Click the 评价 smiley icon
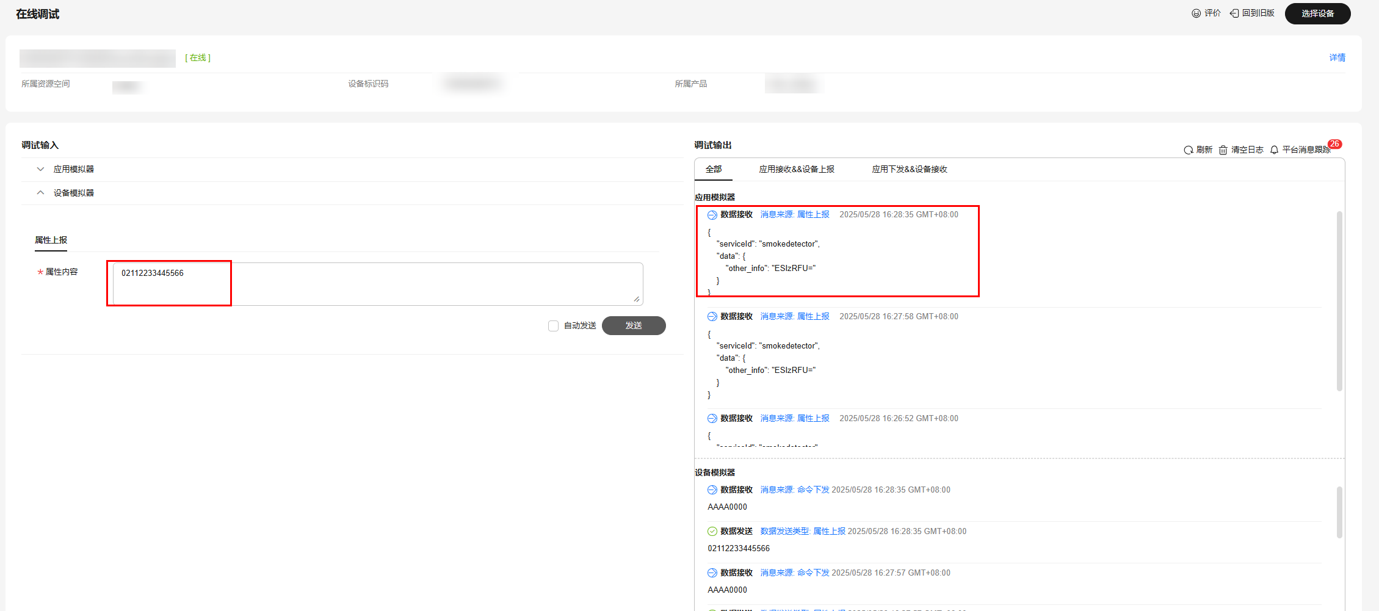The width and height of the screenshot is (1379, 611). pos(1196,13)
